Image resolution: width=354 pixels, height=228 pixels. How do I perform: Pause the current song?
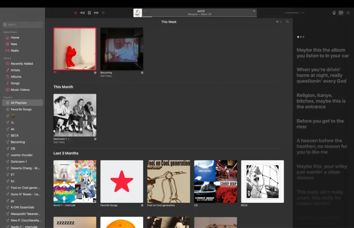point(89,13)
